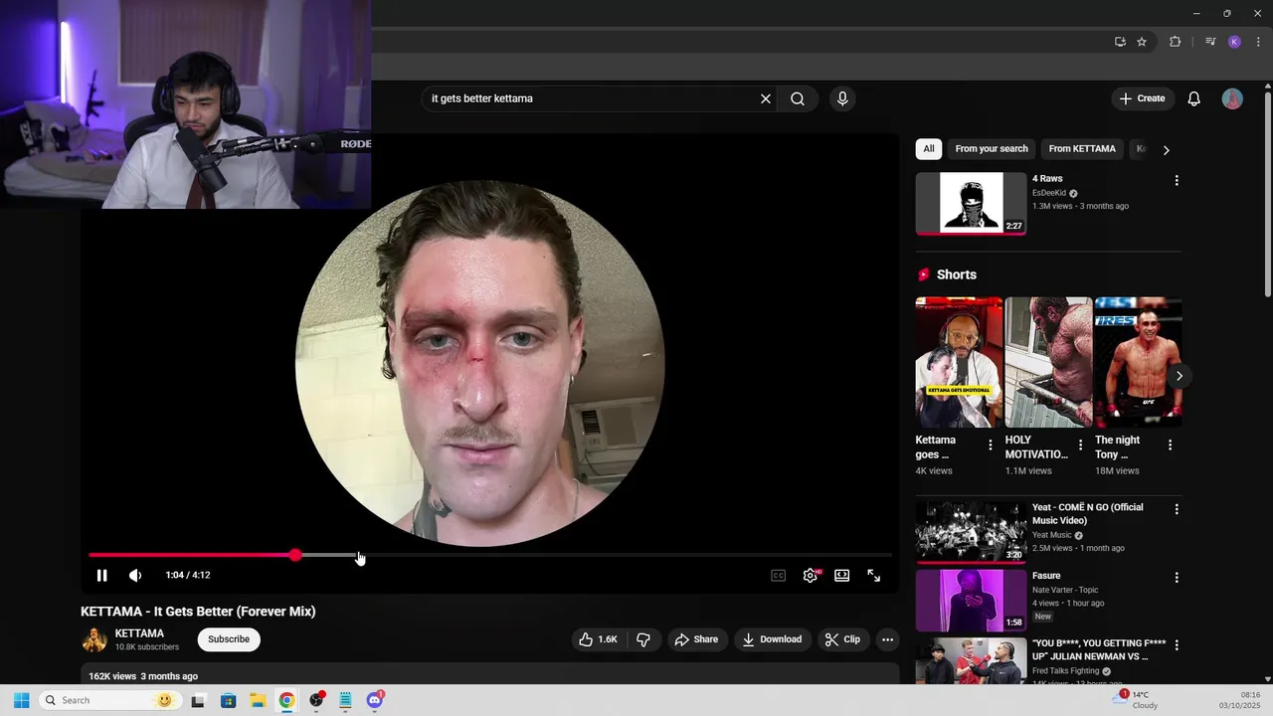Open the video player settings gear
This screenshot has width=1273, height=716.
tap(811, 575)
